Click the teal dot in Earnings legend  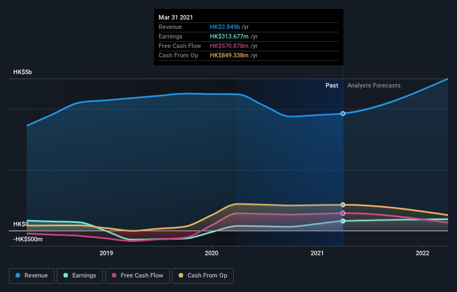(66, 275)
